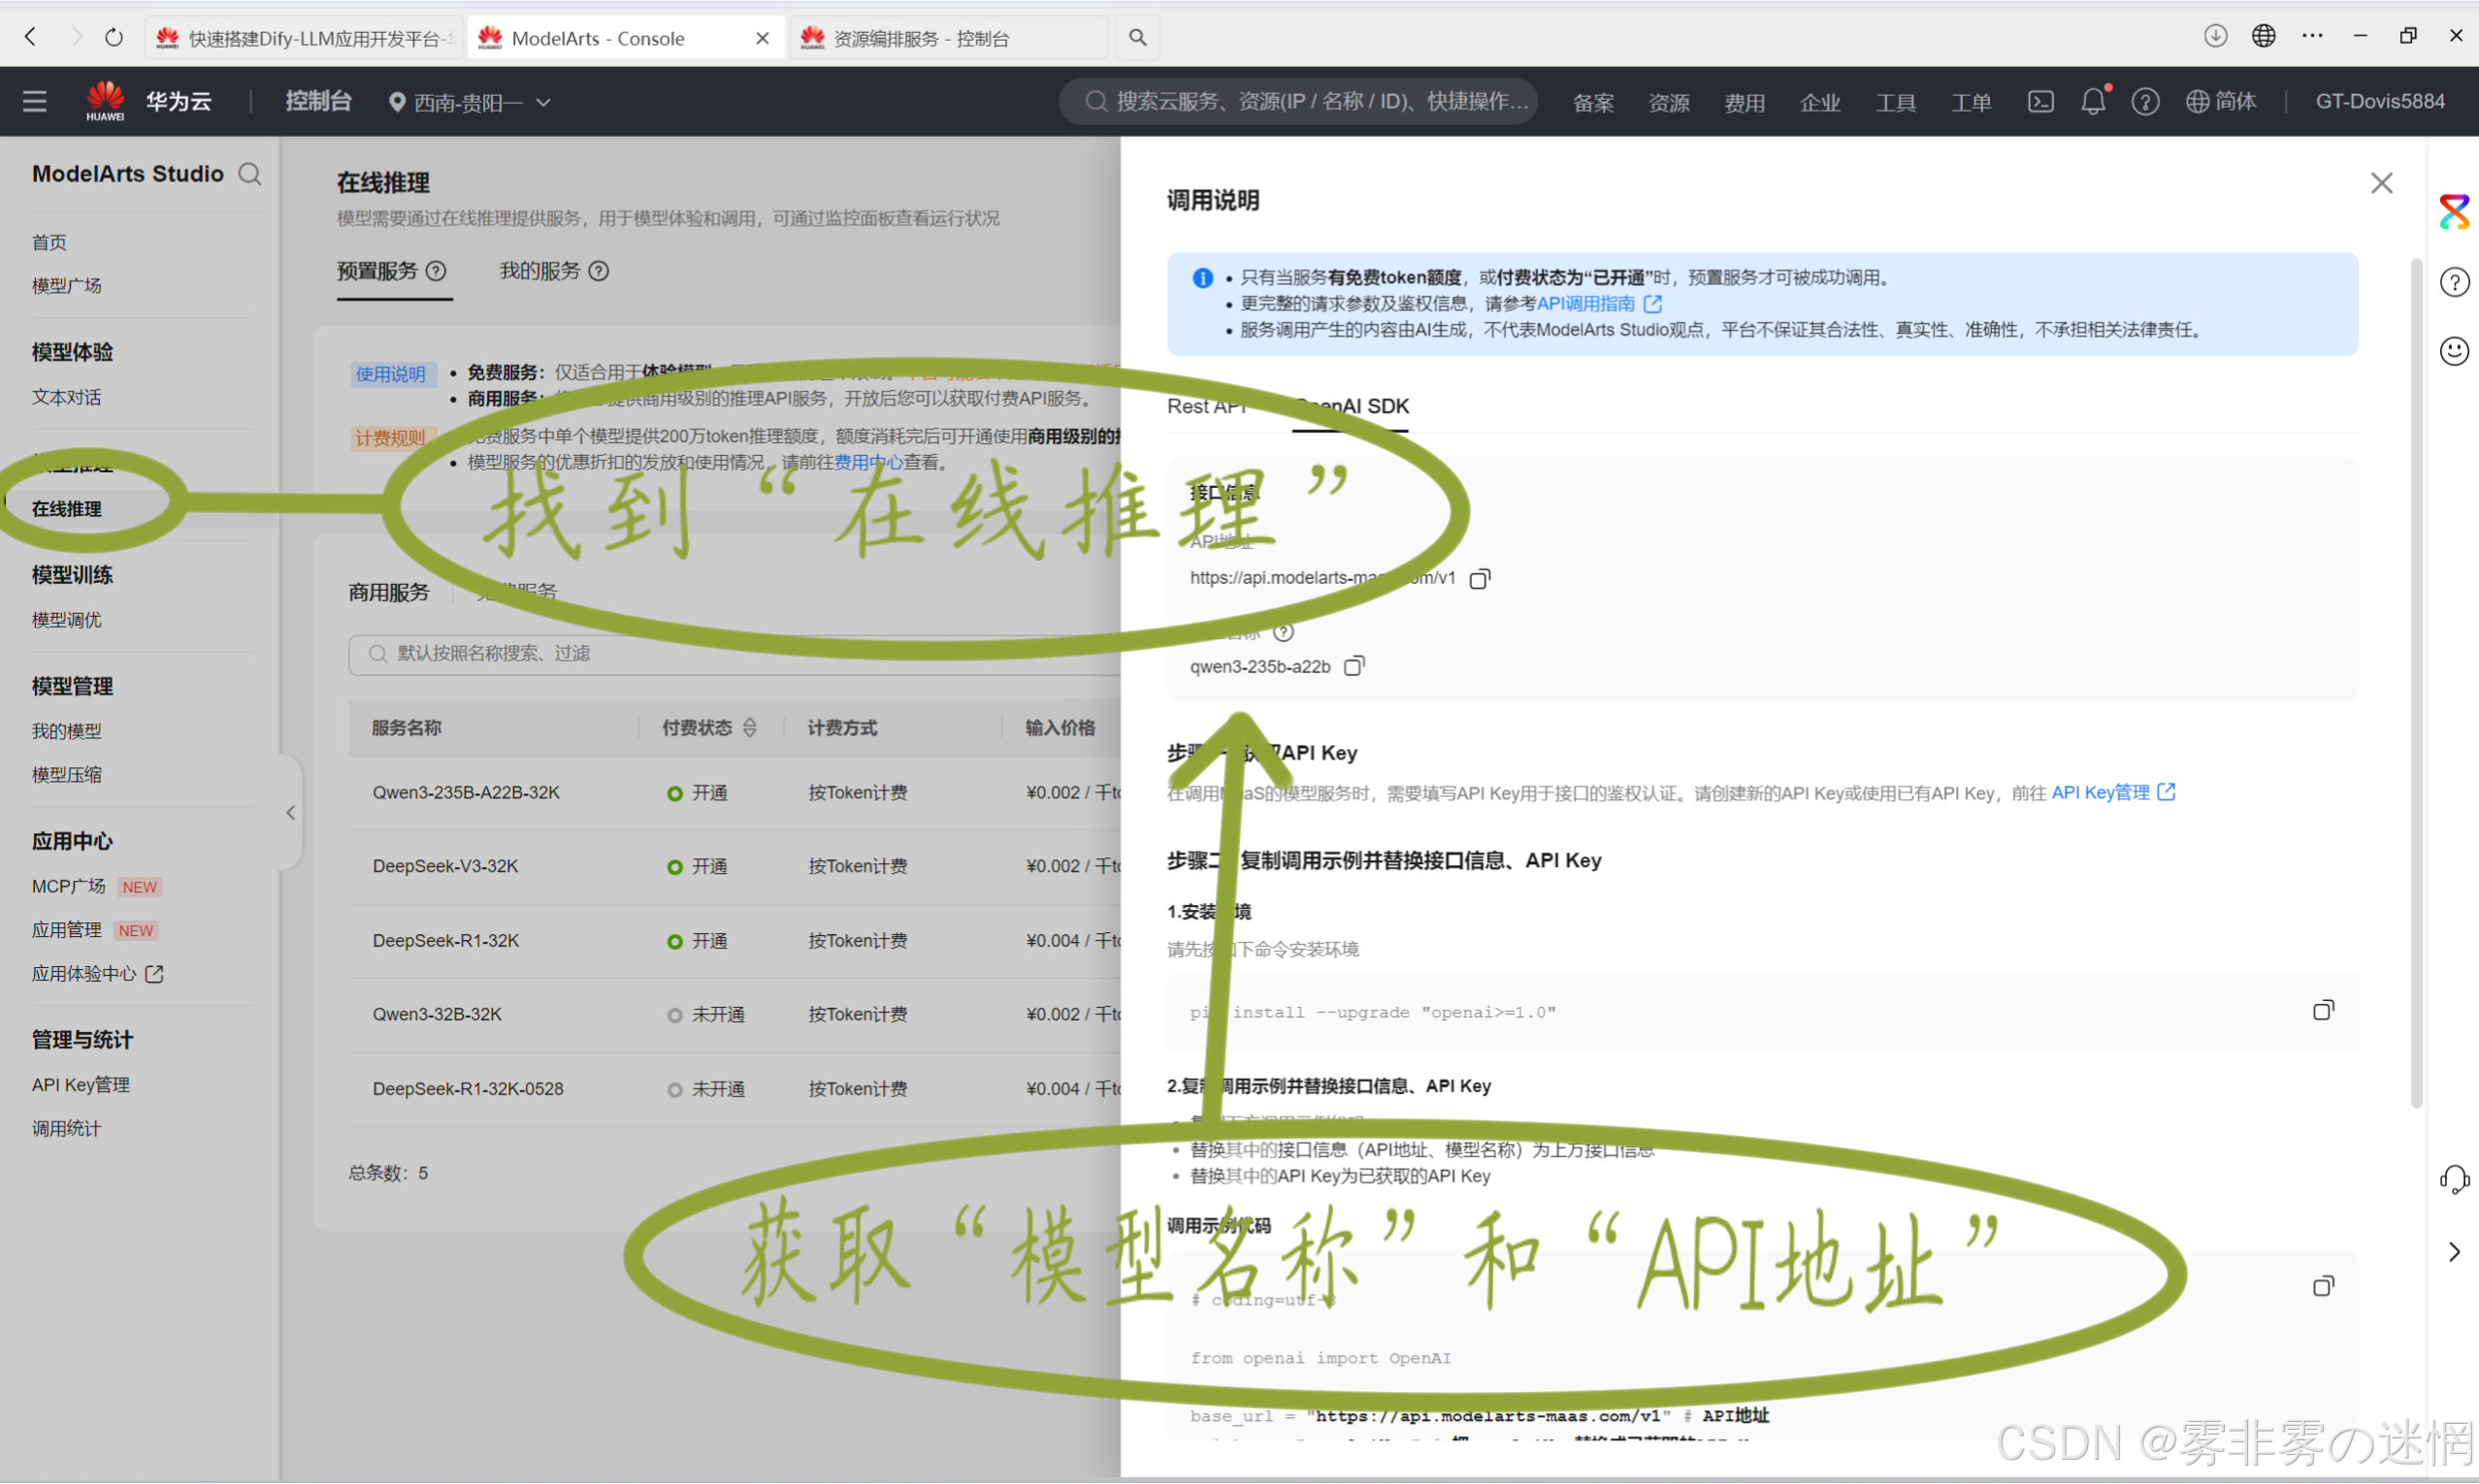Open the hamburger navigation menu
Image resolution: width=2479 pixels, height=1484 pixels.
(x=35, y=101)
